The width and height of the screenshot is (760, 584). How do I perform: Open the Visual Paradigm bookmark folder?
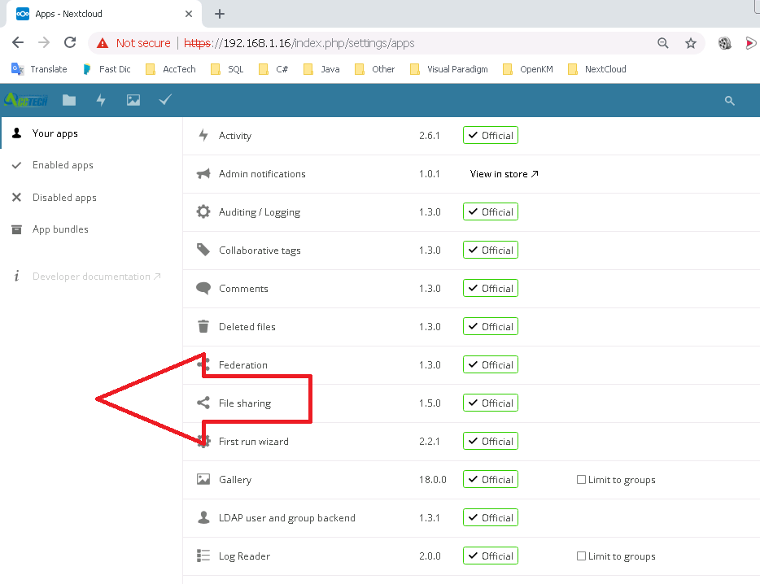449,69
